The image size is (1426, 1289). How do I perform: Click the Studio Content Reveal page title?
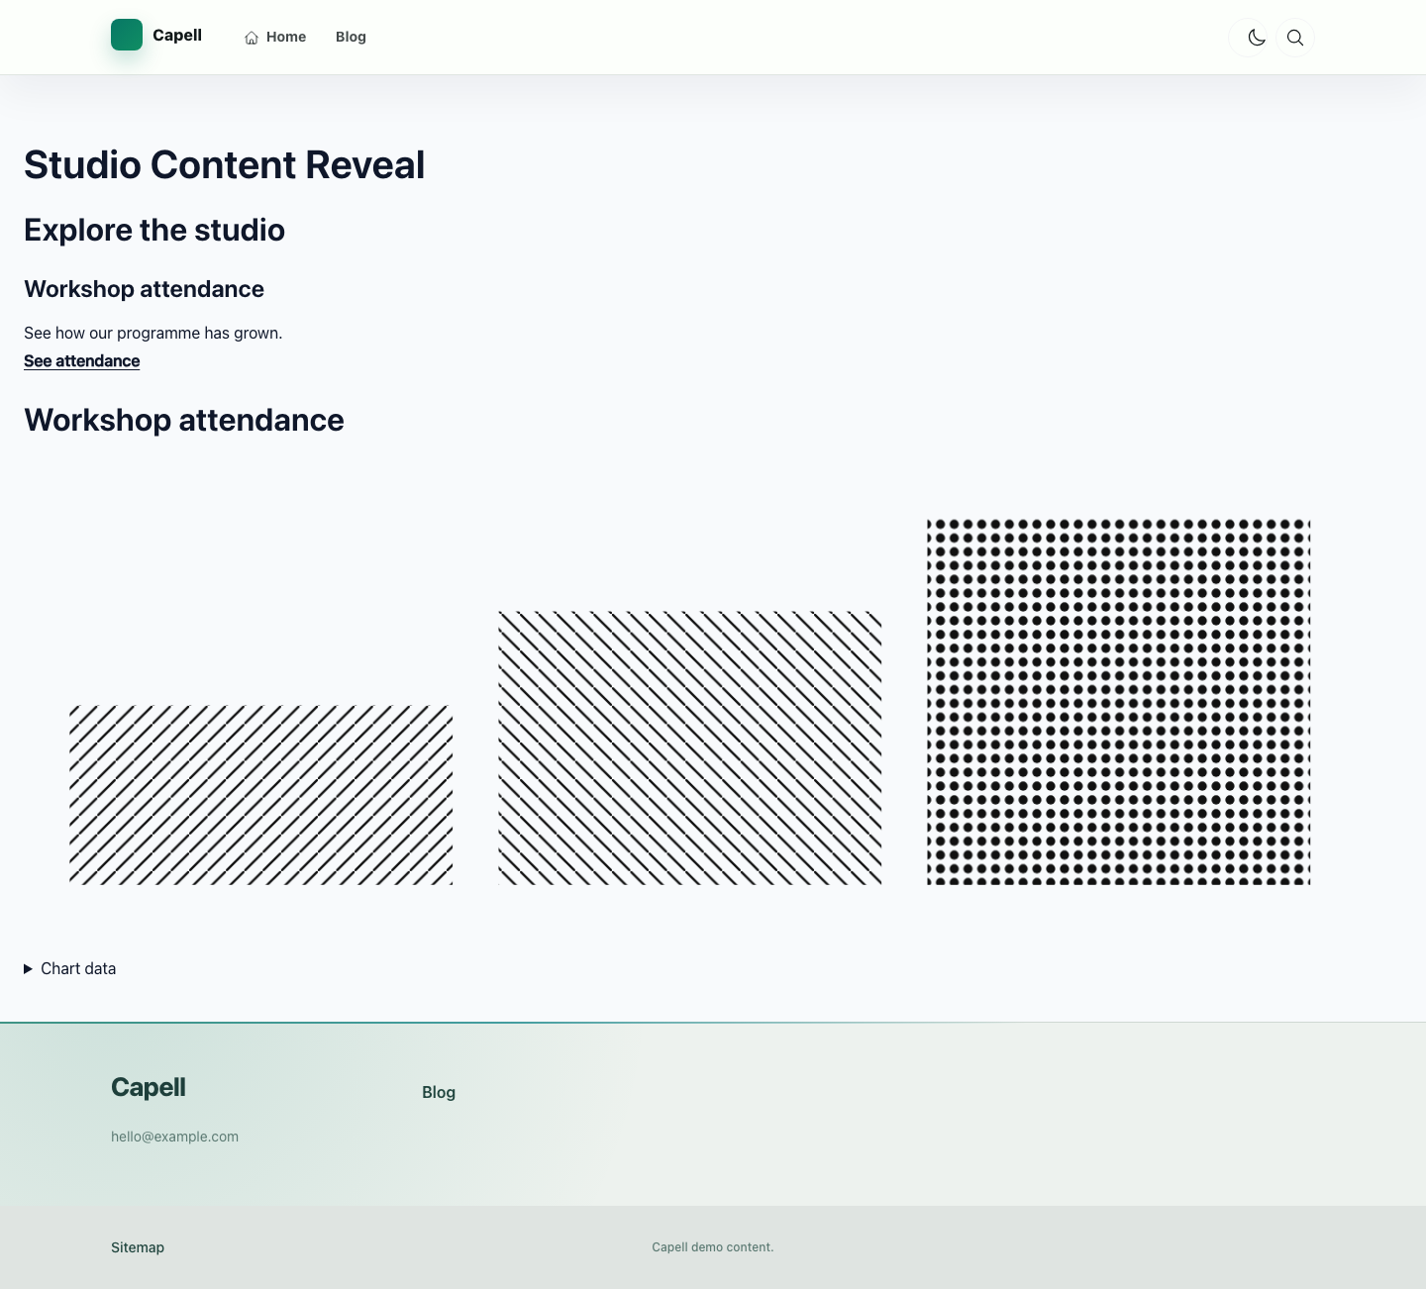[x=225, y=164]
